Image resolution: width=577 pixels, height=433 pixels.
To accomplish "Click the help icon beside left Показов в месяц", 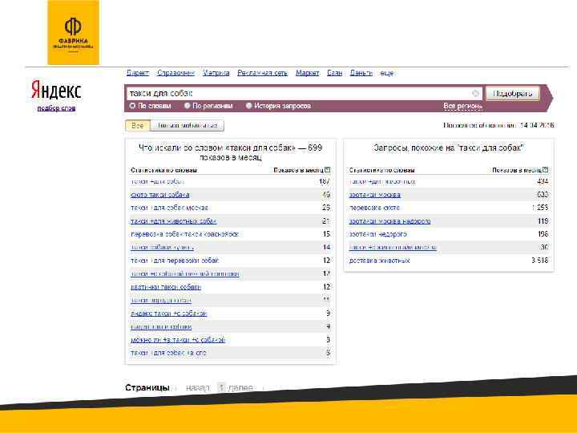I will (x=327, y=170).
